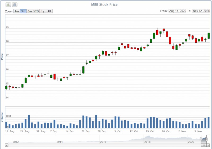This screenshot has height=149, width=212.
Task: Click the last green candlestick on right
Action: 209,36
